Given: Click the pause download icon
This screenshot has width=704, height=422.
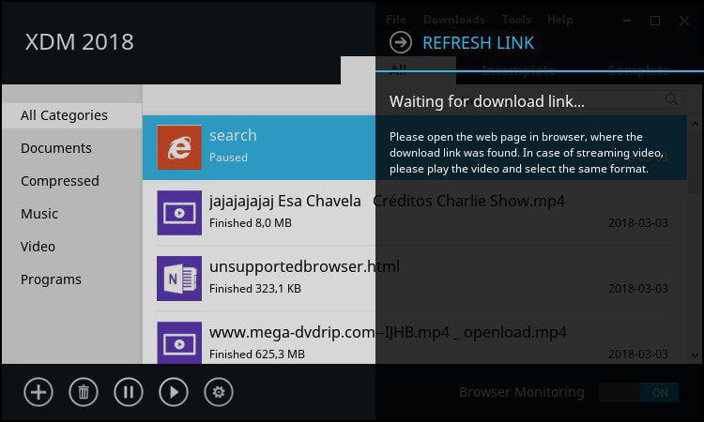Looking at the screenshot, I should [x=129, y=392].
